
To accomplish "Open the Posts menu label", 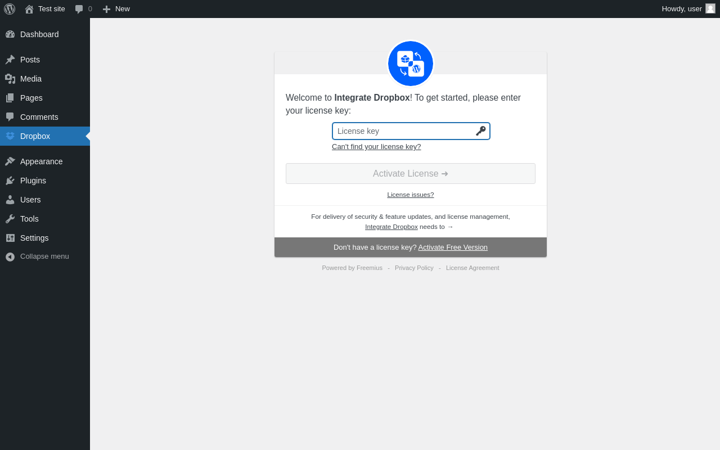I will tap(30, 60).
